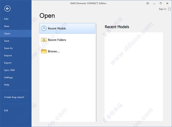The width and height of the screenshot is (172, 127).
Task: Click the Recent Models clock icon
Action: 44,28
